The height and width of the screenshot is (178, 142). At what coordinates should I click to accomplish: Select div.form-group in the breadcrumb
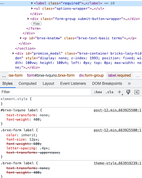click(x=91, y=75)
